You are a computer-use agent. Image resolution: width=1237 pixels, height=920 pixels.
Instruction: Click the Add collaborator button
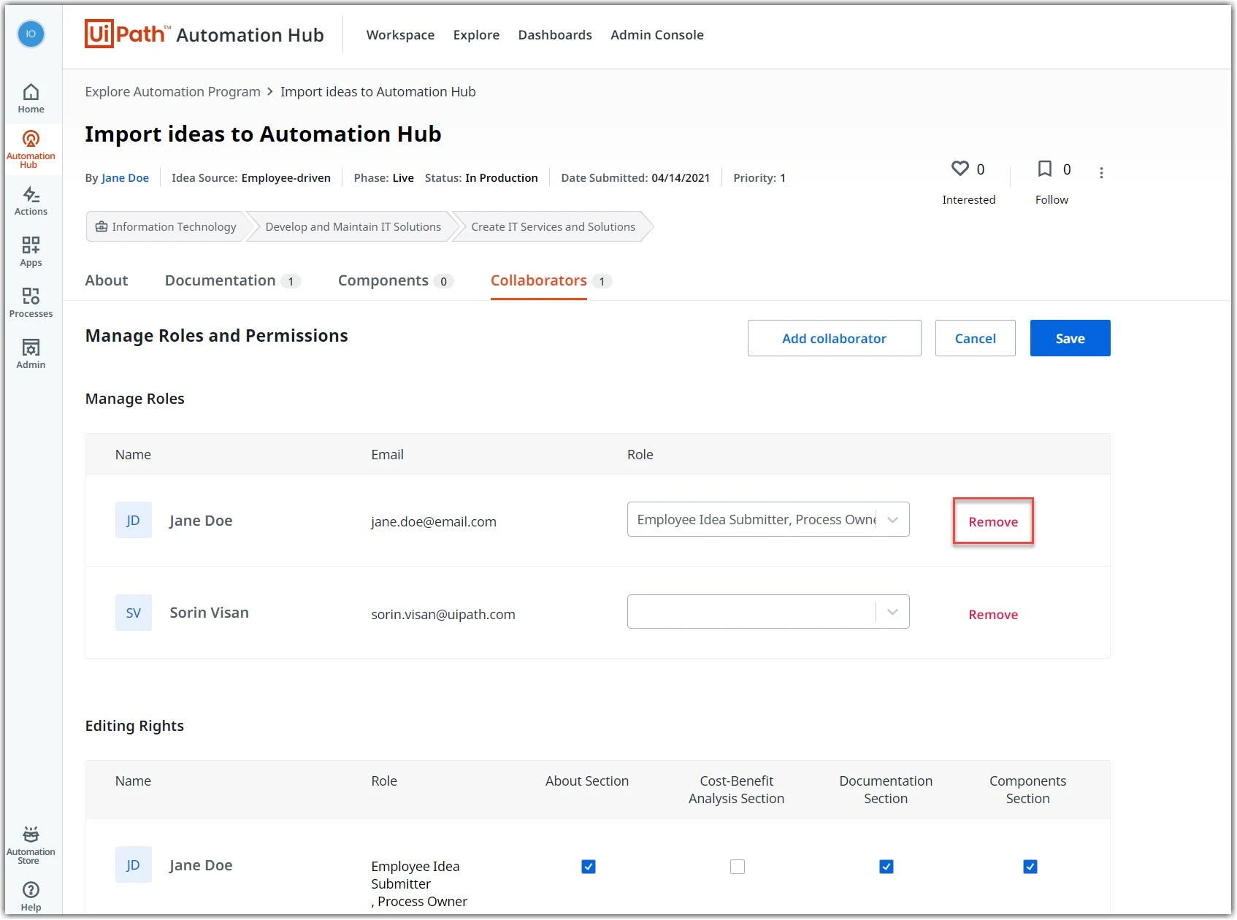(x=834, y=338)
